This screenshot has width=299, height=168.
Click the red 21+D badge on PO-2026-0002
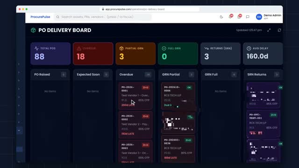pos(146,116)
